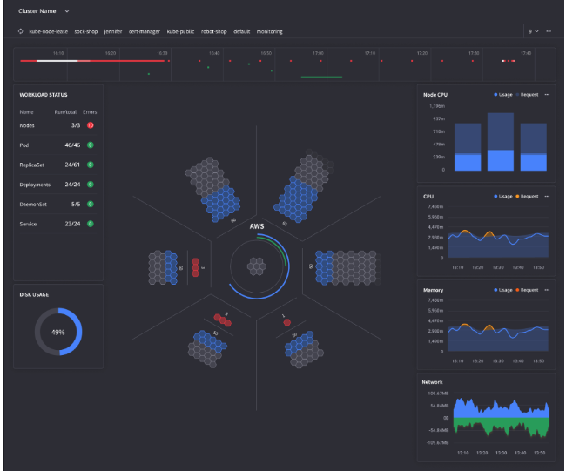Open the Memory chart three-dot menu
The height and width of the screenshot is (471, 566).
(x=547, y=290)
